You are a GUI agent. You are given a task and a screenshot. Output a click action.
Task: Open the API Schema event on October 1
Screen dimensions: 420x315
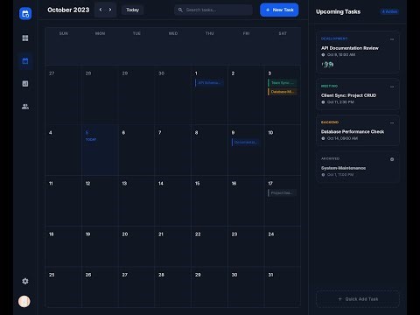click(209, 83)
